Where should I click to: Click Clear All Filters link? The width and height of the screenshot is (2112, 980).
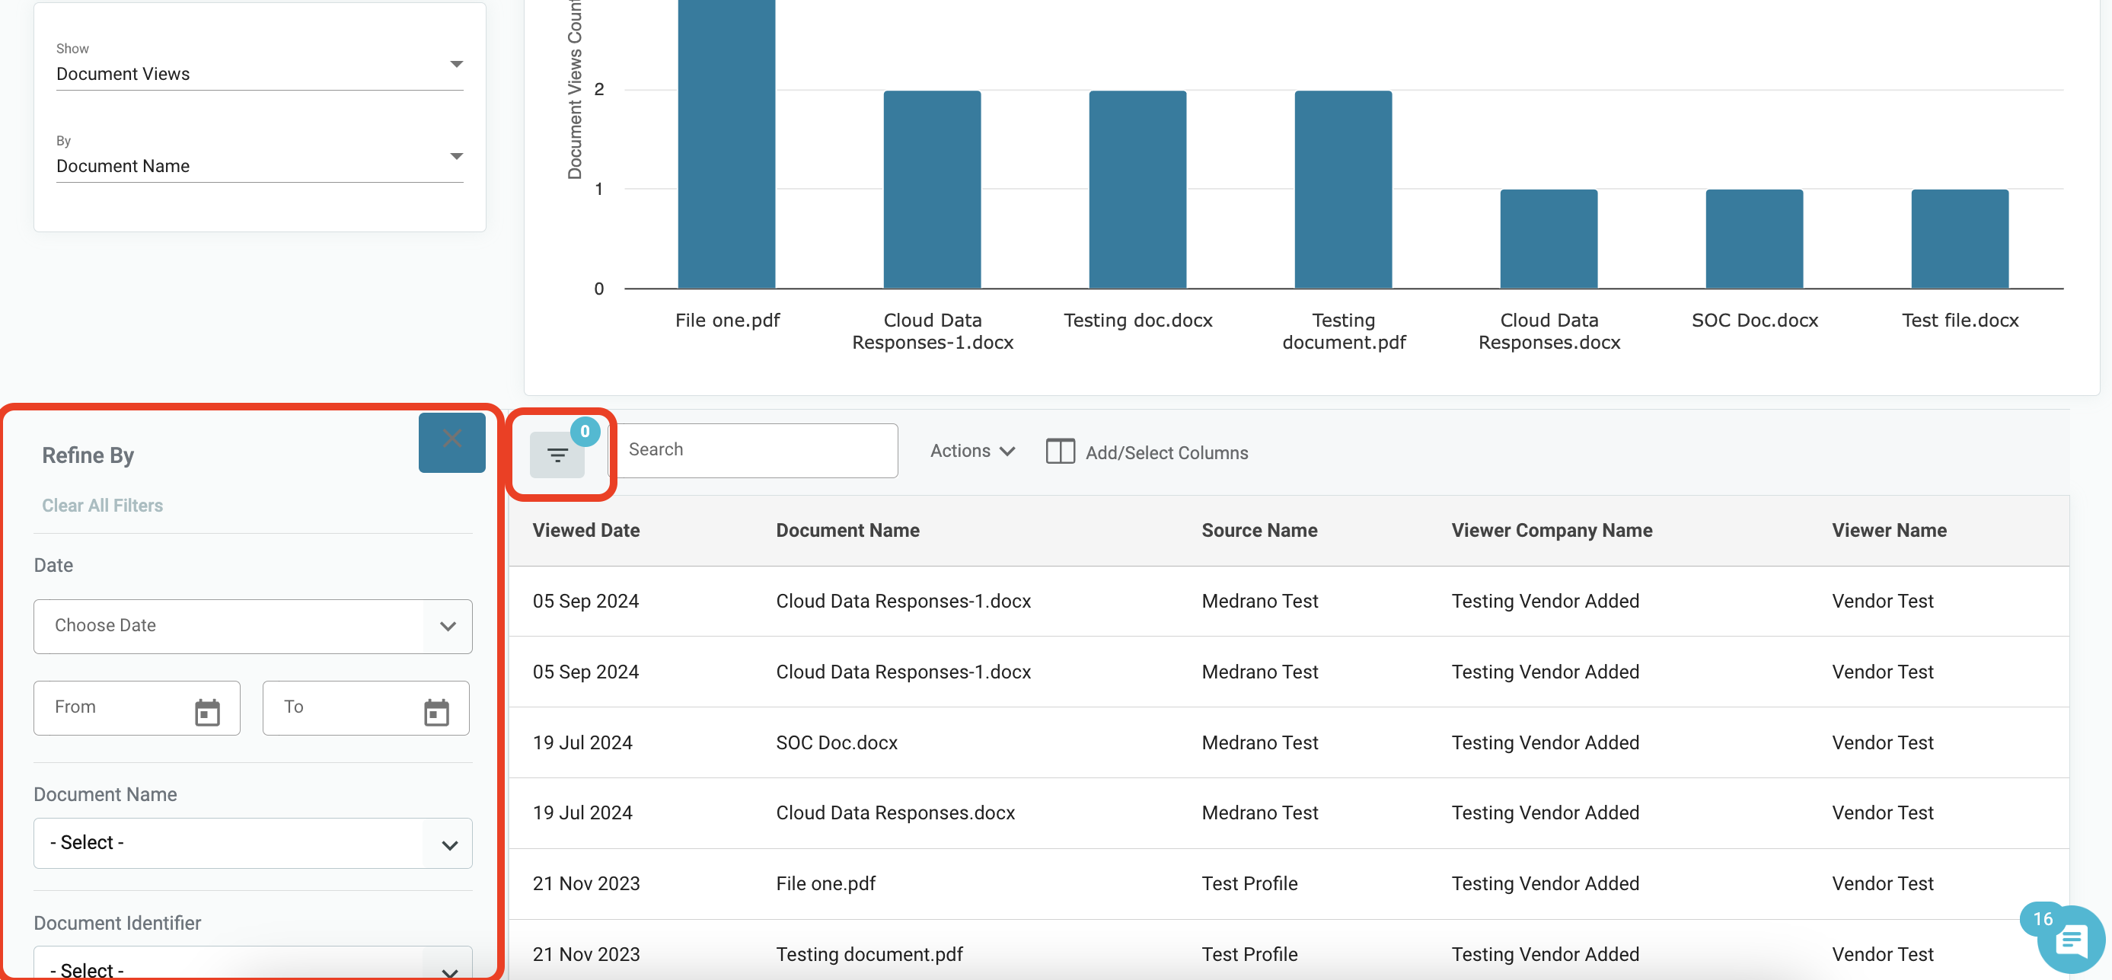(103, 505)
